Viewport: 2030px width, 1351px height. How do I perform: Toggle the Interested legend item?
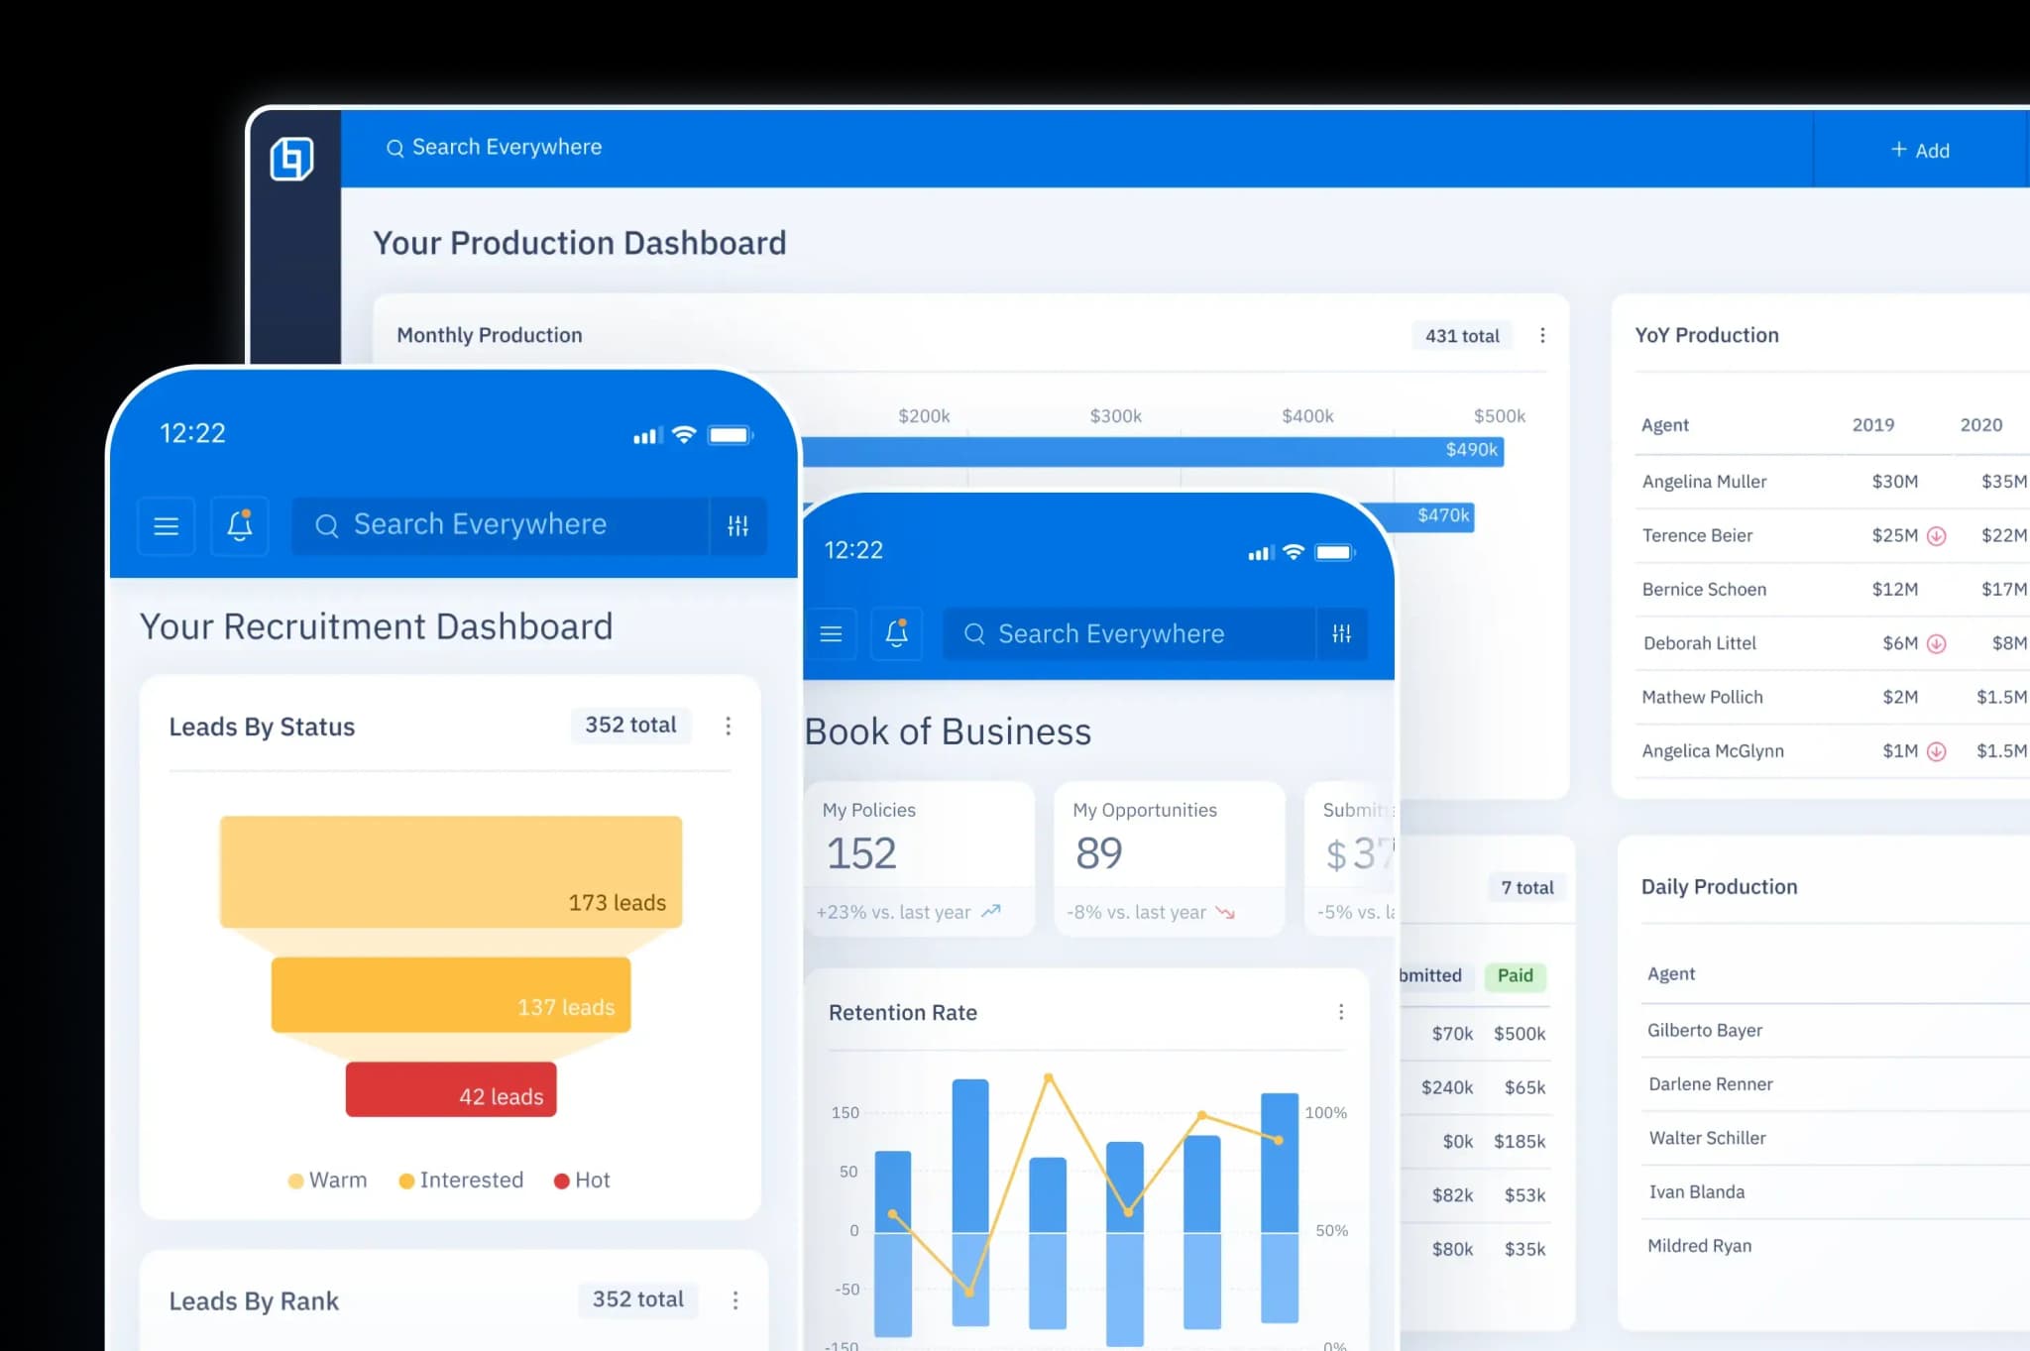[x=461, y=1180]
